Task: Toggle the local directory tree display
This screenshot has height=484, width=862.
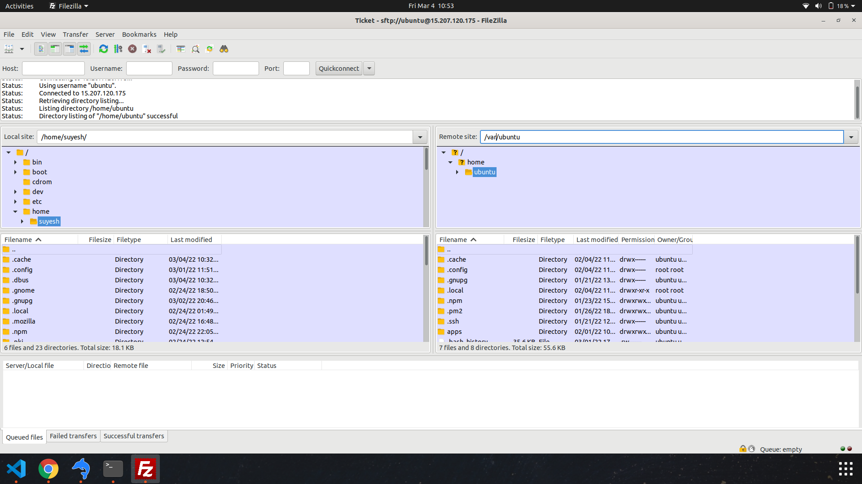Action: [x=55, y=49]
